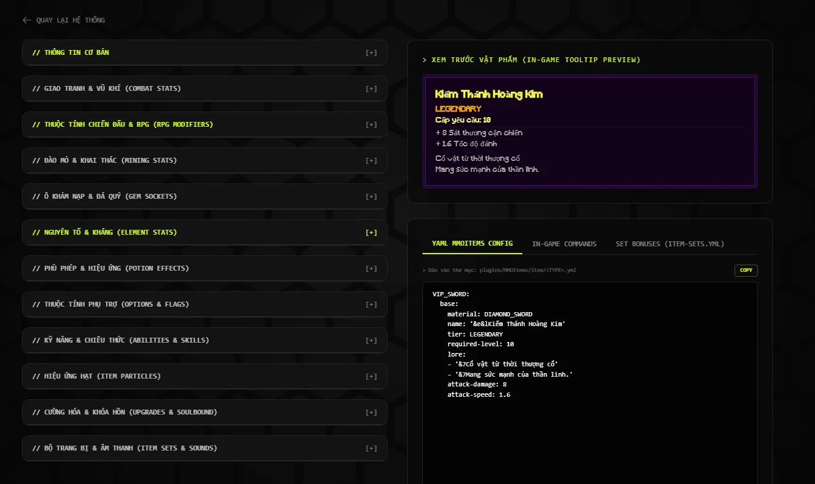Viewport: 815px width, 484px height.
Task: Click the + 8 Sát thương cận chiến stat
Action: pyautogui.click(x=479, y=133)
